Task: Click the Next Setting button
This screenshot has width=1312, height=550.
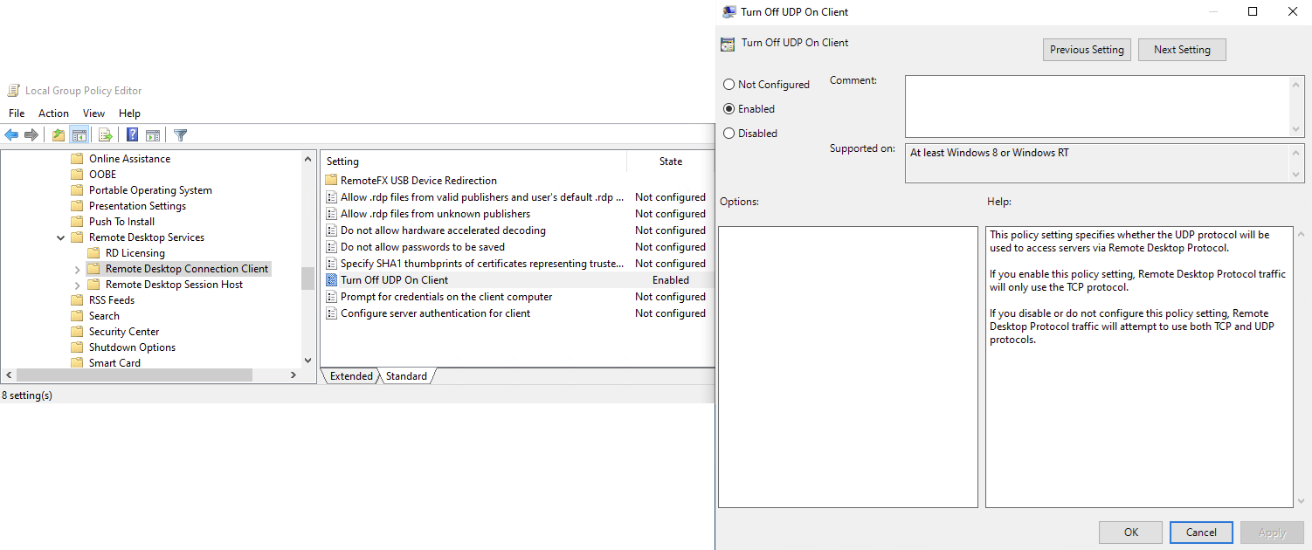Action: [x=1182, y=49]
